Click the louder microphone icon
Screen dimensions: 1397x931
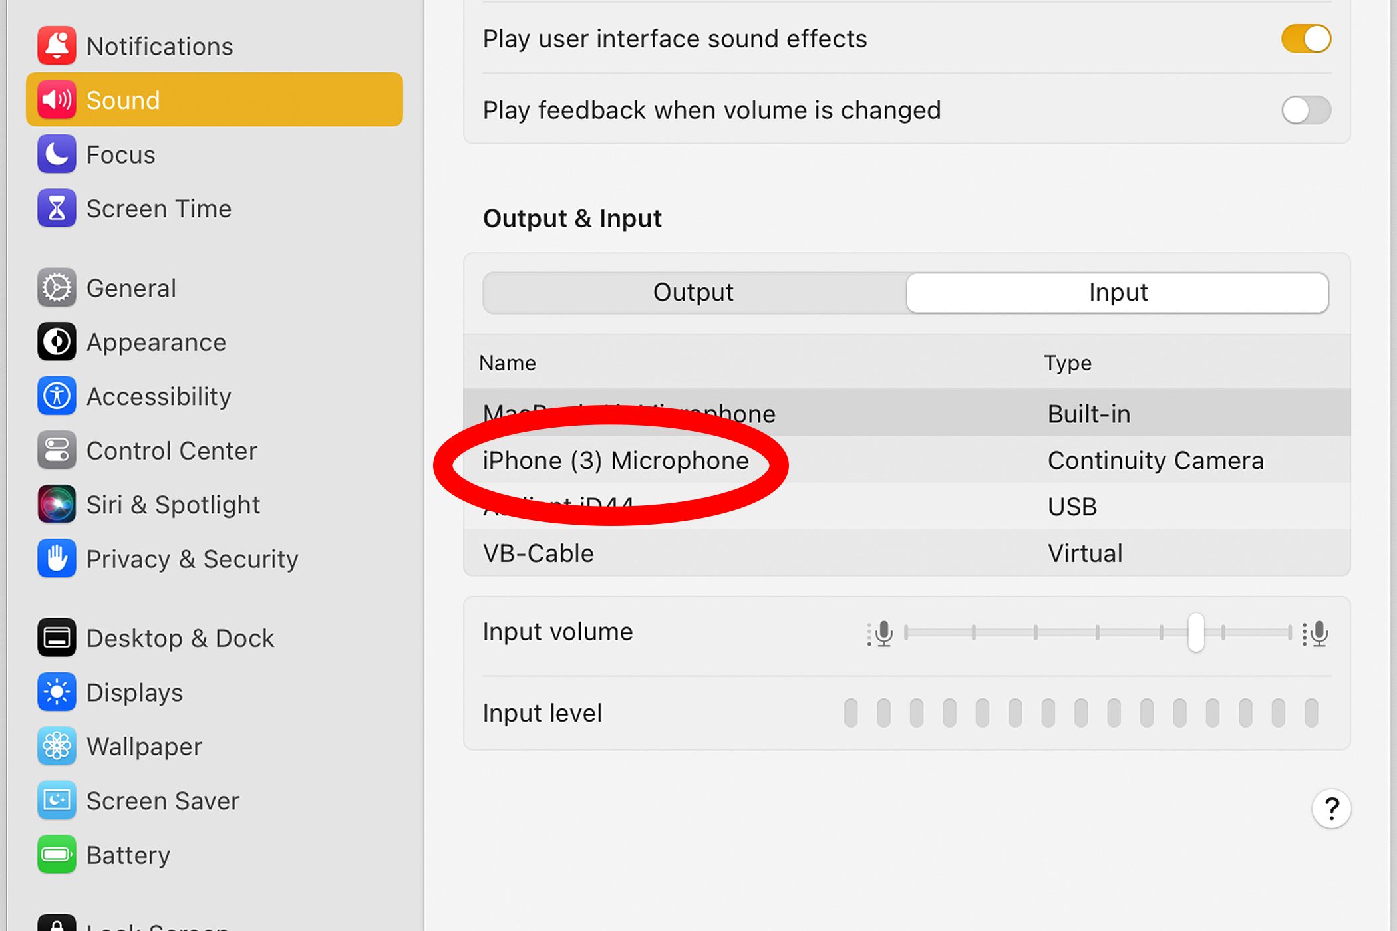[1317, 633]
